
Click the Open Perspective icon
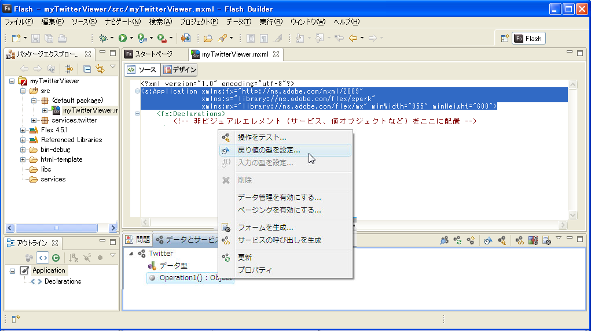pos(505,38)
